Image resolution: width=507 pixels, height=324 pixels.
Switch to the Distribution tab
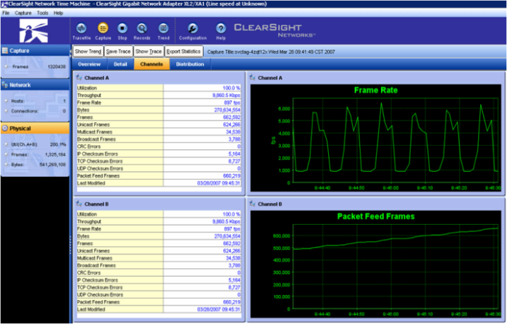click(190, 64)
